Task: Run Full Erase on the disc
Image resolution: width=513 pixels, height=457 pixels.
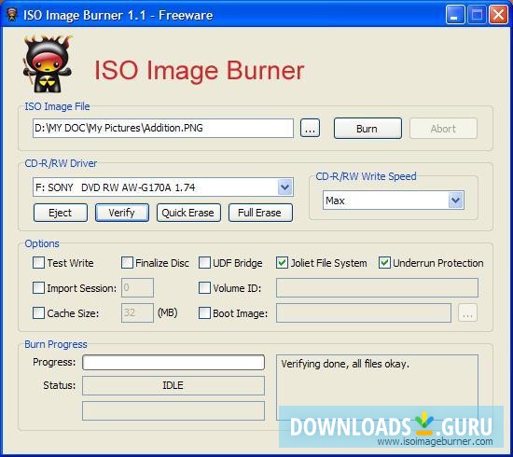Action: pyautogui.click(x=260, y=213)
